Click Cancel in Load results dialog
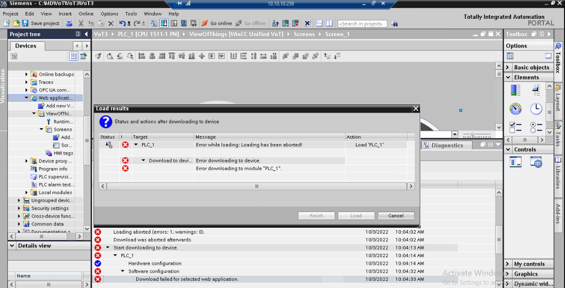The image size is (565, 288). (x=395, y=215)
